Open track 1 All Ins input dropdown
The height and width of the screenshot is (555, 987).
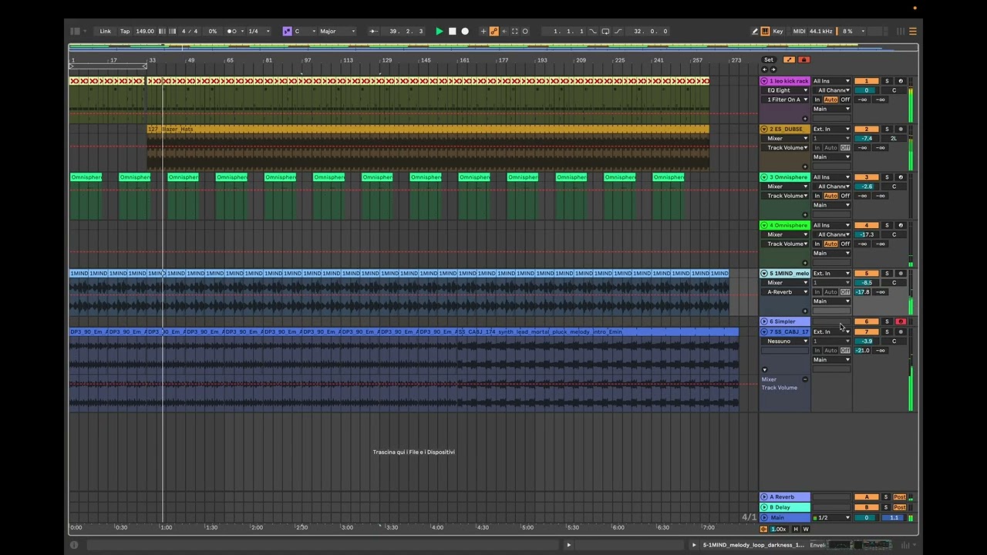click(831, 81)
